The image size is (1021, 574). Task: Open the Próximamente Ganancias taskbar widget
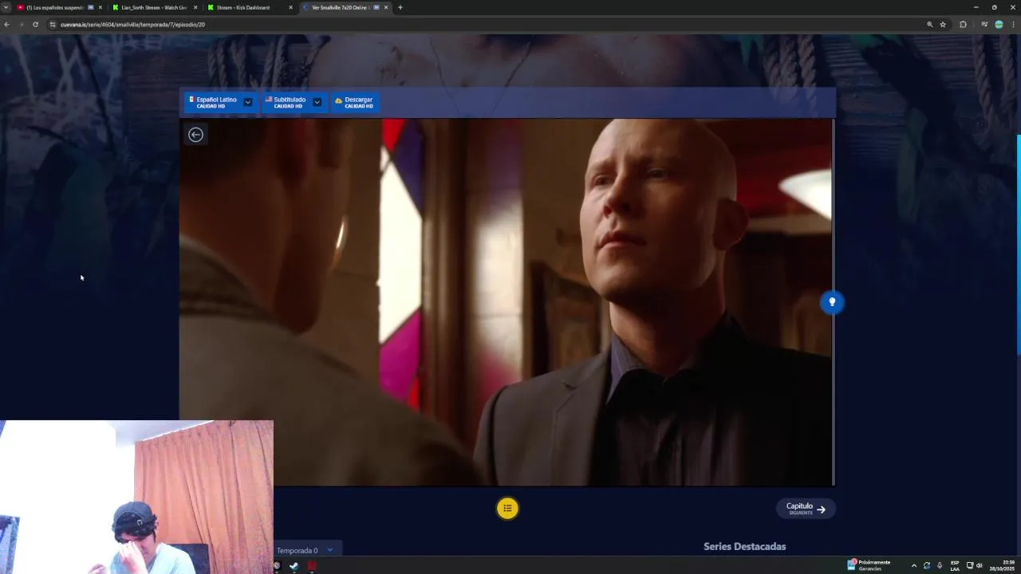tap(869, 565)
